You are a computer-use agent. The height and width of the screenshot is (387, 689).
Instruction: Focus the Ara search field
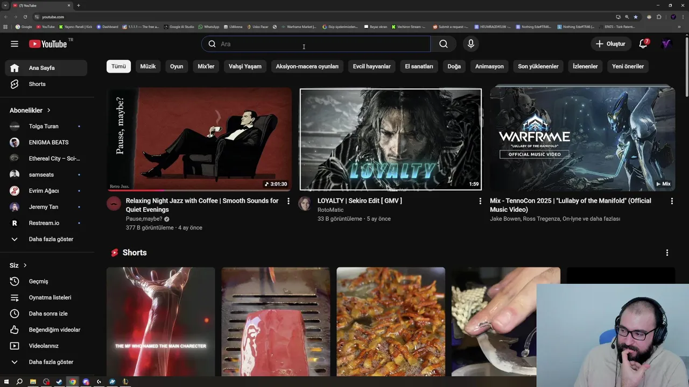[x=316, y=44]
